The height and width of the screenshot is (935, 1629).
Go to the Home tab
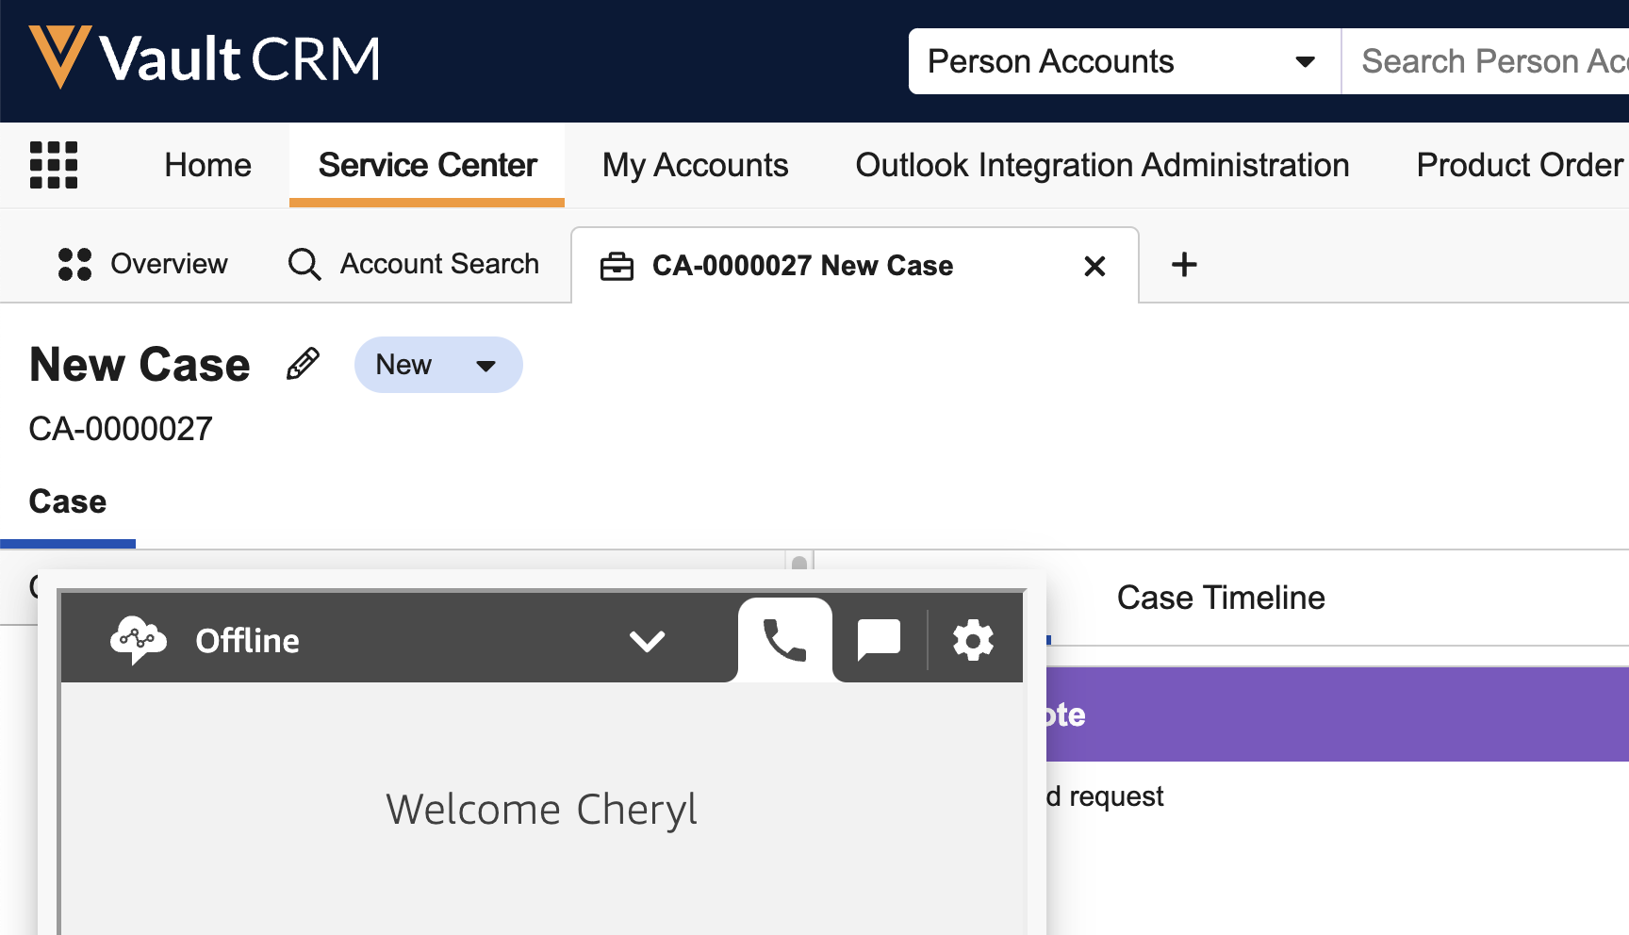coord(207,165)
